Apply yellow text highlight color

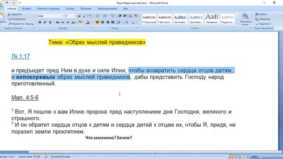coord(80,23)
